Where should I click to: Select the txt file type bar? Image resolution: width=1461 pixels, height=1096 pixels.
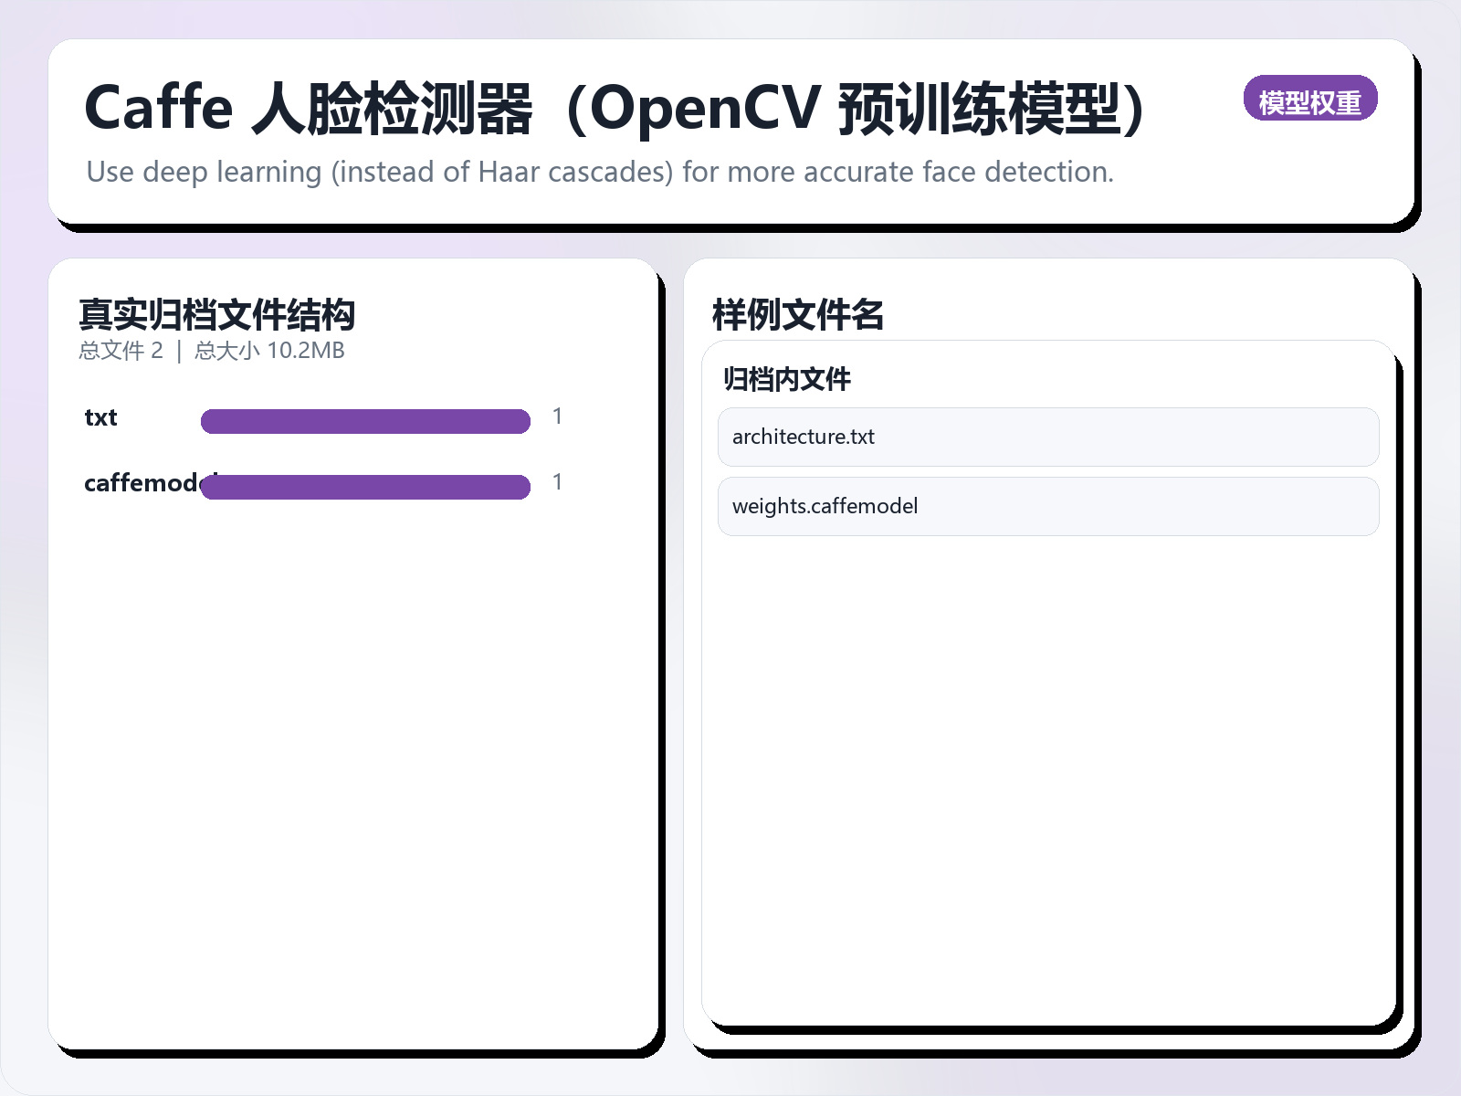click(x=365, y=421)
